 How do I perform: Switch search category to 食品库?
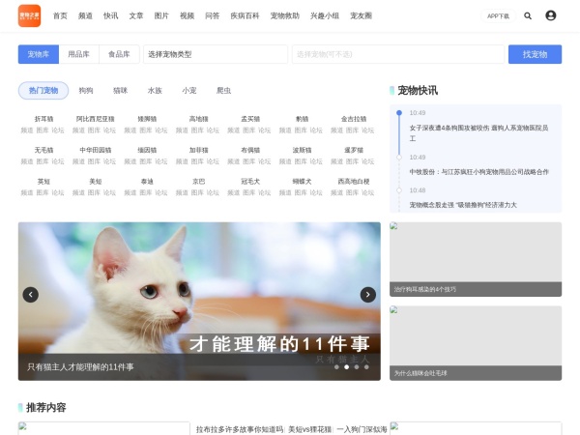pos(119,54)
